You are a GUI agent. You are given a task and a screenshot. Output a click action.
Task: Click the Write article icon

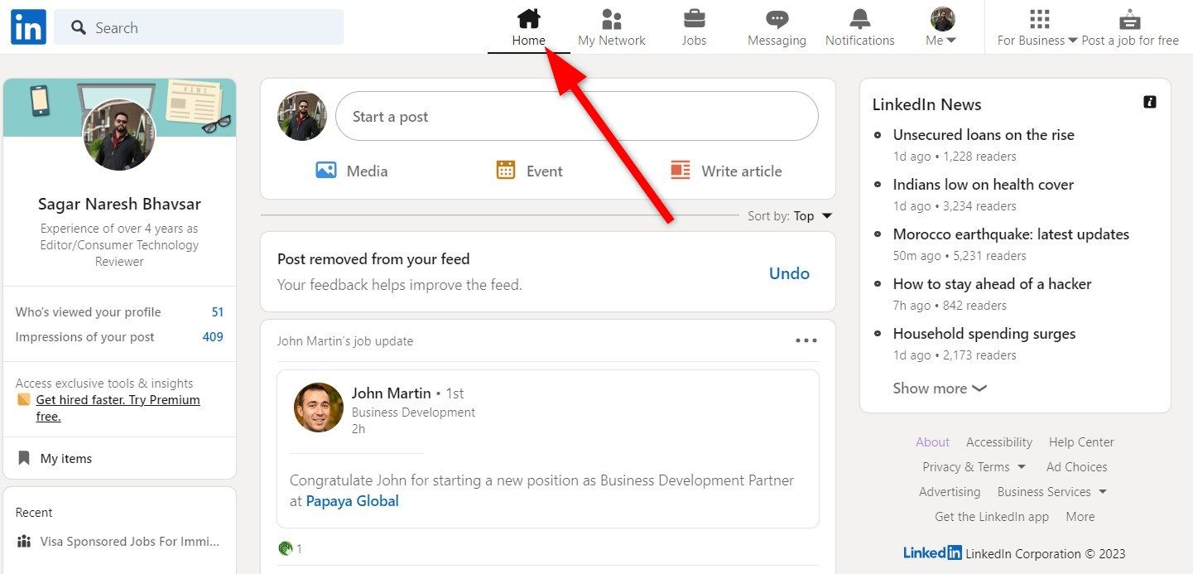pyautogui.click(x=681, y=170)
